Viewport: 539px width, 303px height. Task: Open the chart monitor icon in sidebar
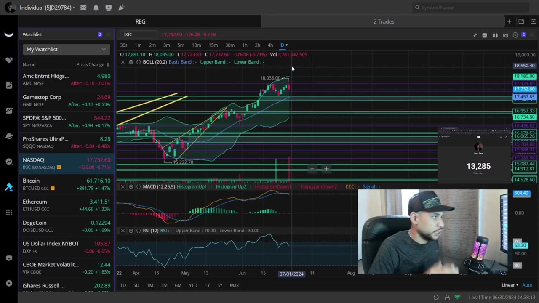[9, 111]
